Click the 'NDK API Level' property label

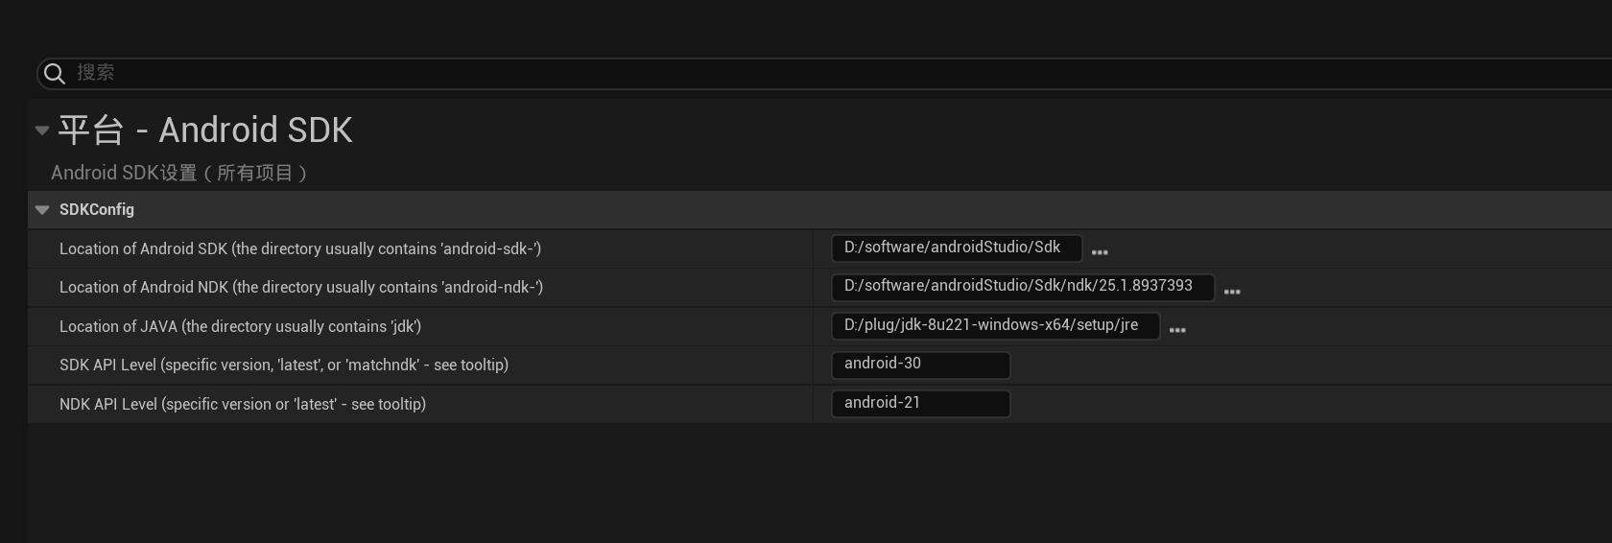(x=243, y=405)
